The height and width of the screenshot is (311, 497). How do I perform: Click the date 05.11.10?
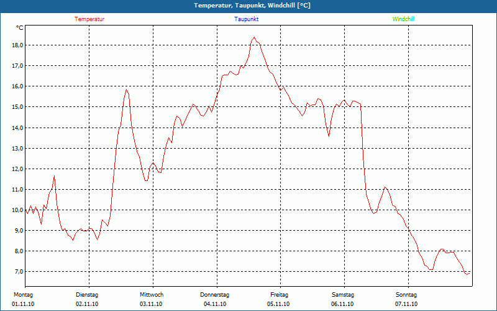point(278,304)
